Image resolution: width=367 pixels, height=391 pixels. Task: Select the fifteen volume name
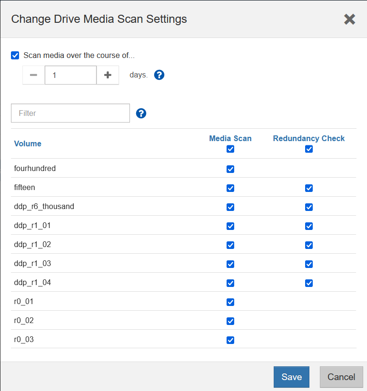tap(24, 187)
